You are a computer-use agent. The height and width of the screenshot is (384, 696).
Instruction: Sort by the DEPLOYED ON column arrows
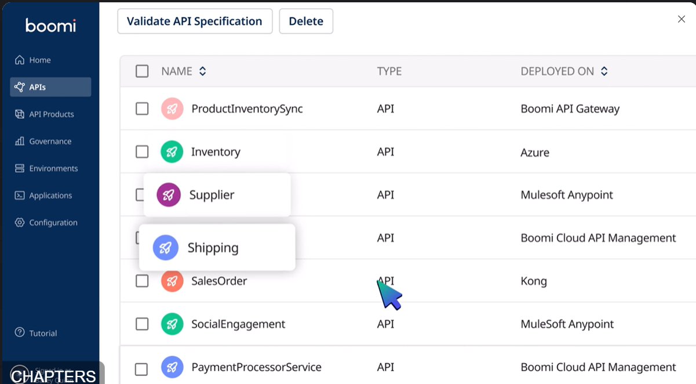[x=604, y=71]
